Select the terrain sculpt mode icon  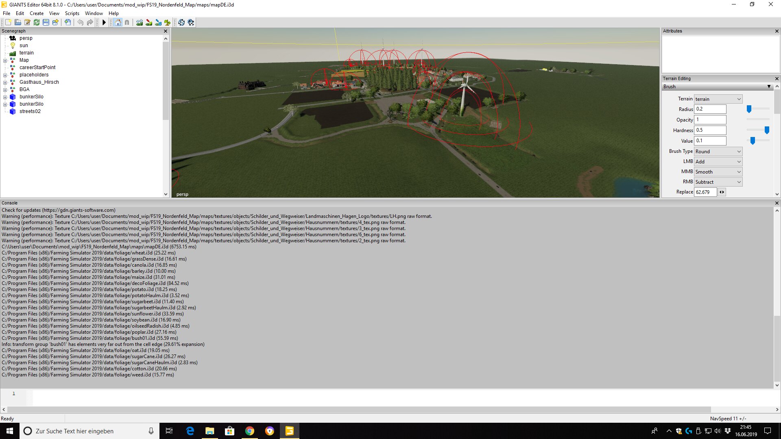[x=140, y=22]
